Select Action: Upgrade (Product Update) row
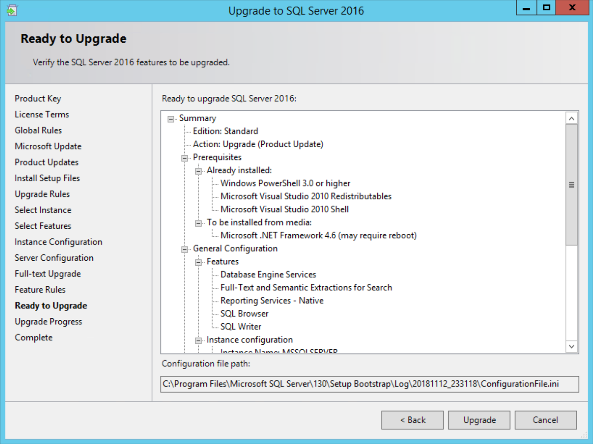Viewport: 593px width, 444px height. 258,144
